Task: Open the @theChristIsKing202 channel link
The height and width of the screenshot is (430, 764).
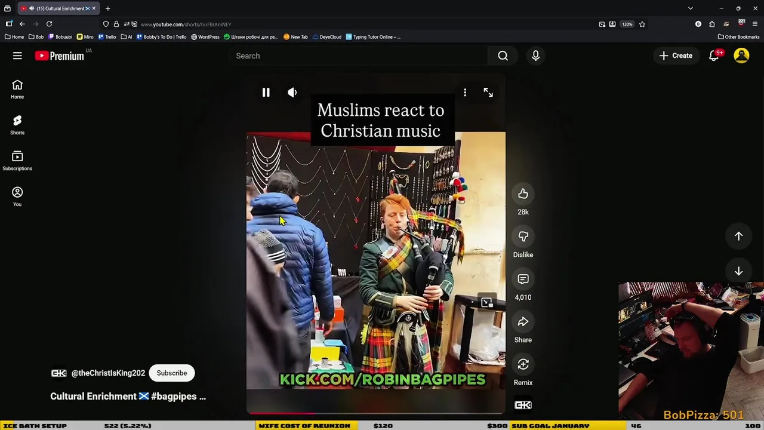Action: point(108,373)
